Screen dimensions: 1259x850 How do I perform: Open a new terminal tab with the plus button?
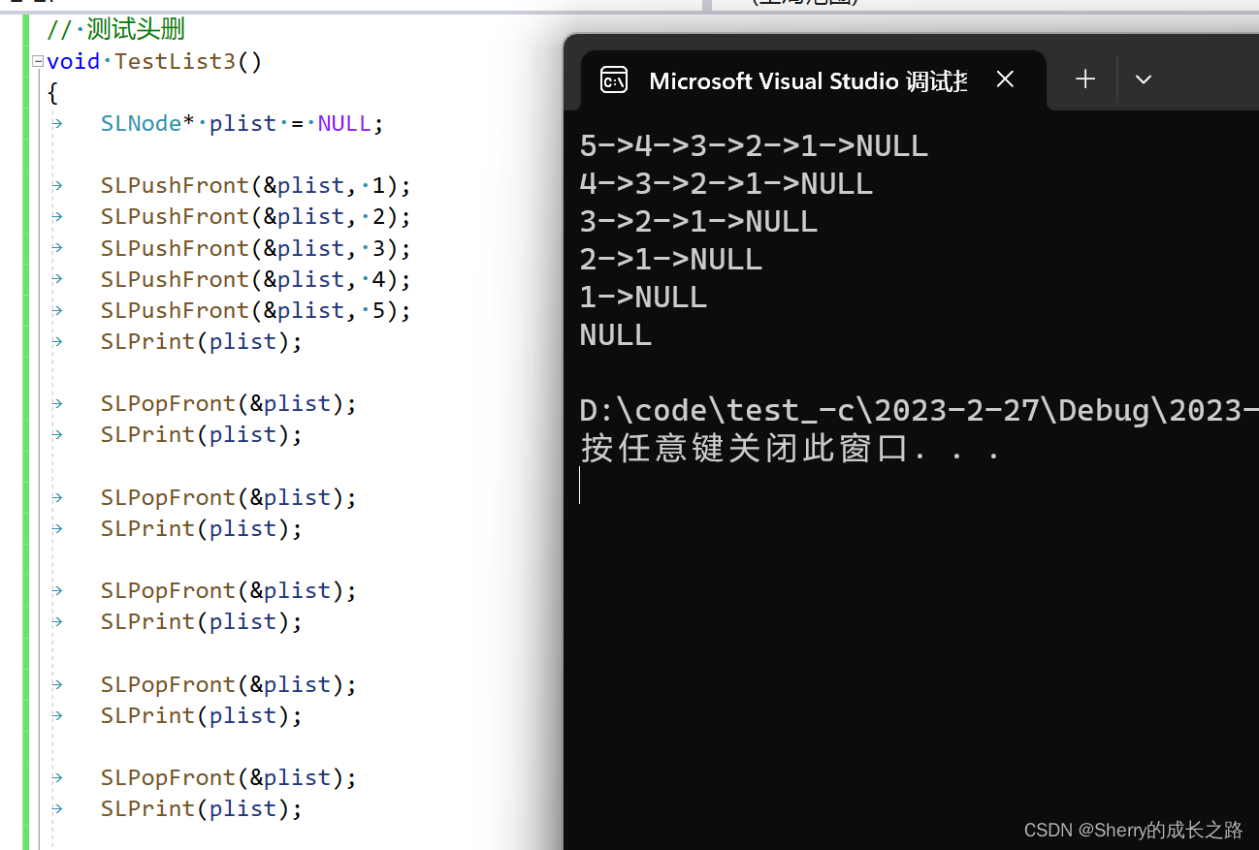(1085, 79)
